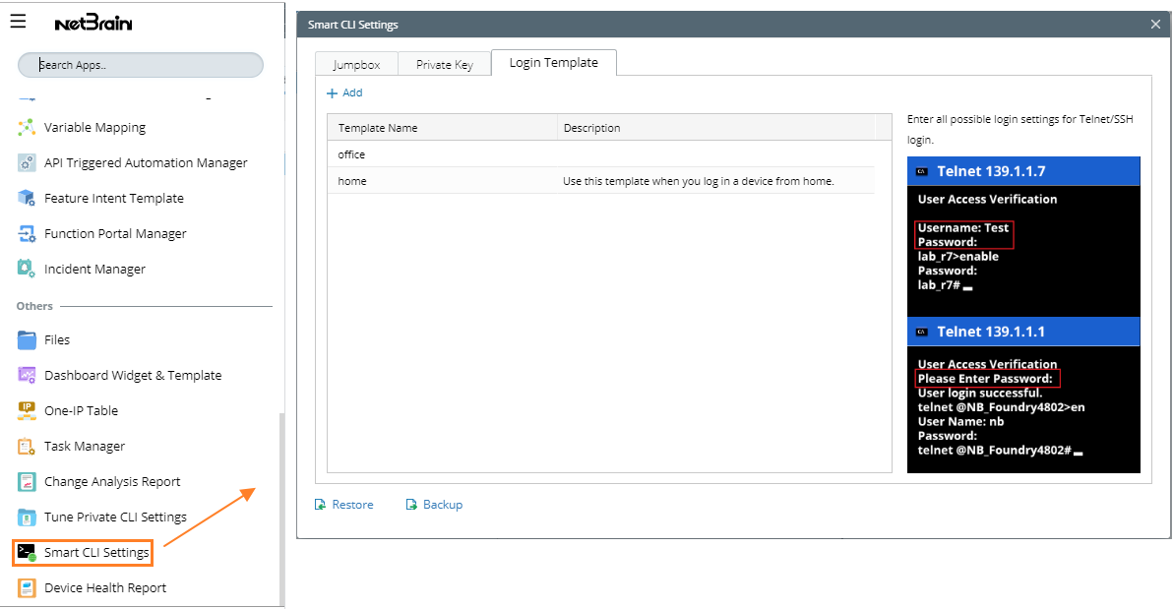Image resolution: width=1173 pixels, height=609 pixels.
Task: Click the Restore link
Action: click(344, 505)
